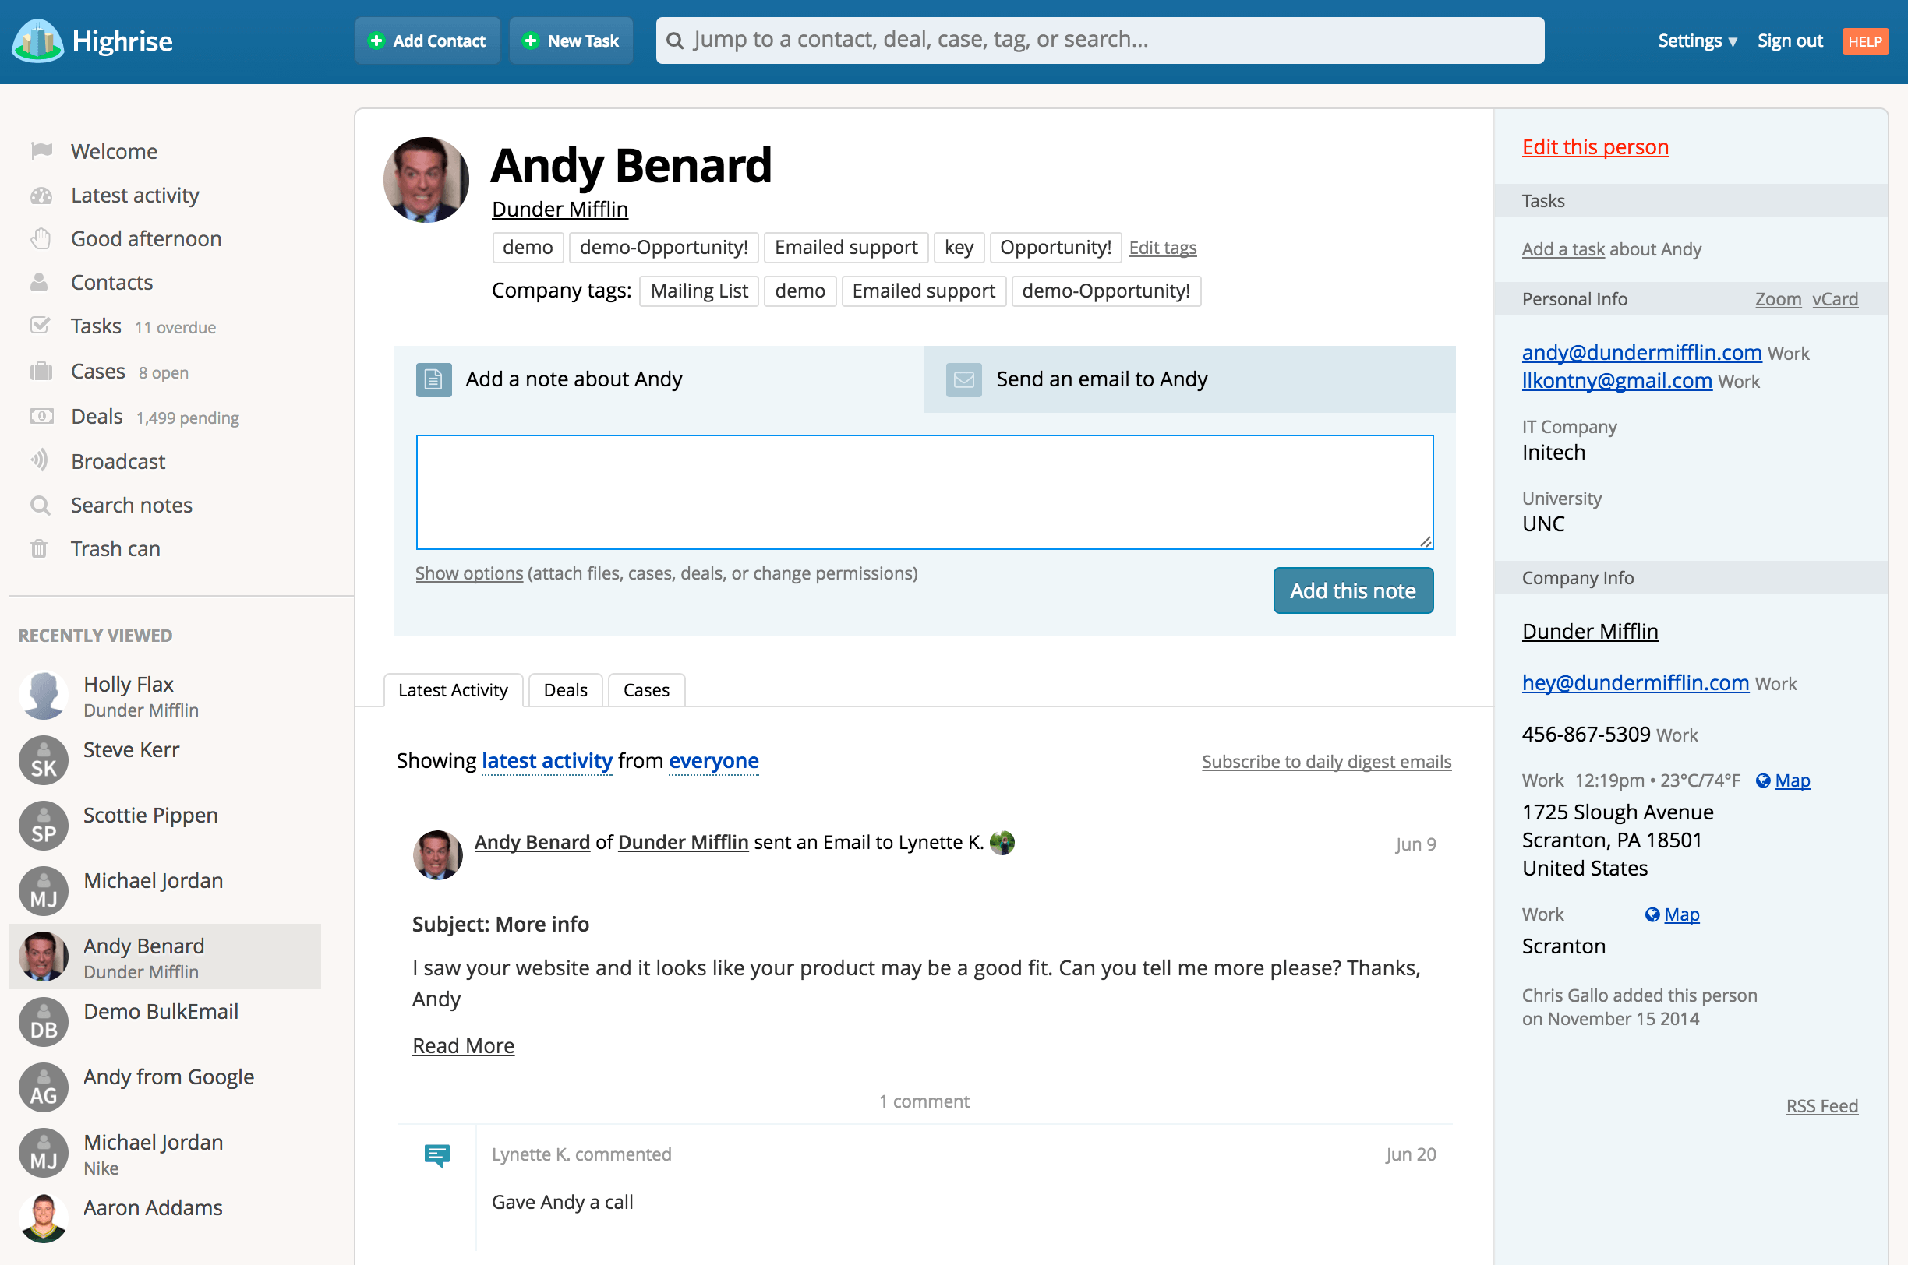Click Lynette K. small avatar in activity
The width and height of the screenshot is (1908, 1265).
[1002, 842]
